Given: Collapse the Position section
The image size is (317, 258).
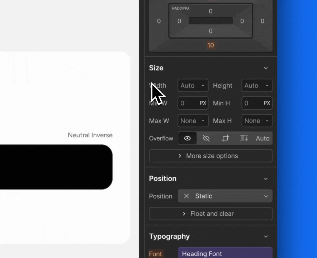Looking at the screenshot, I should click(x=266, y=178).
